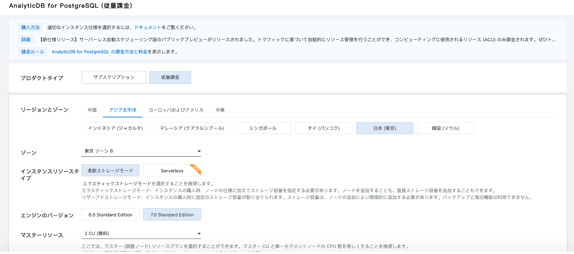Choose 韓国 (ソウル) region
This screenshot has height=254, width=574.
click(445, 128)
